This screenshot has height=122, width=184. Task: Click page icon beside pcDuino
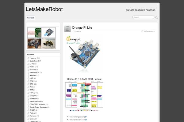click(29, 70)
